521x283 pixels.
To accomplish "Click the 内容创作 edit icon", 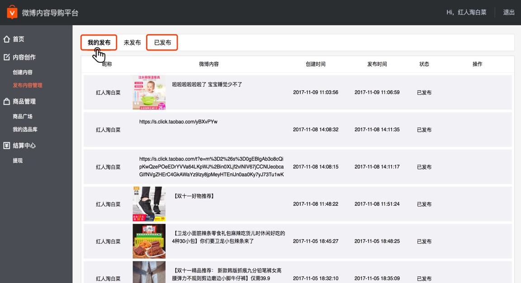I will (x=7, y=57).
